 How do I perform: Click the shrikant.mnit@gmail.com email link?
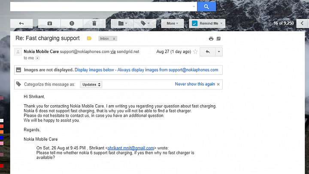(130, 148)
